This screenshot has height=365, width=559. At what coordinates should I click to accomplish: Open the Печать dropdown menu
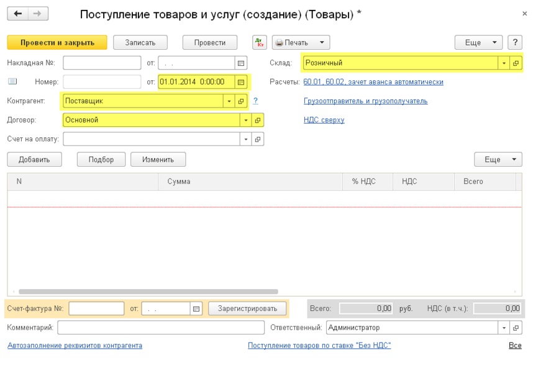coord(301,42)
